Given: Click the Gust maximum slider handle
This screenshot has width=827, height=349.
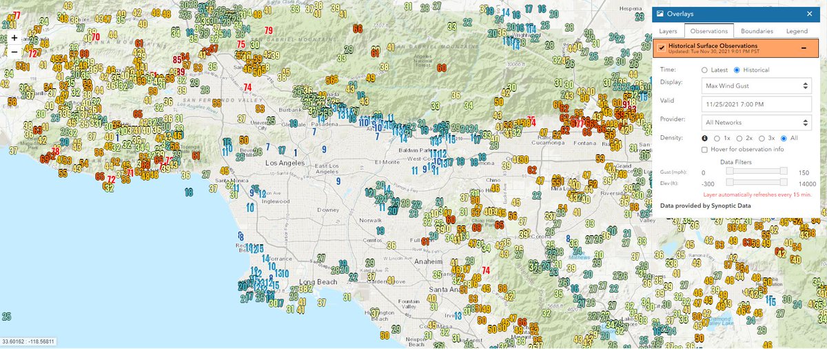Looking at the screenshot, I should pyautogui.click(x=783, y=171).
